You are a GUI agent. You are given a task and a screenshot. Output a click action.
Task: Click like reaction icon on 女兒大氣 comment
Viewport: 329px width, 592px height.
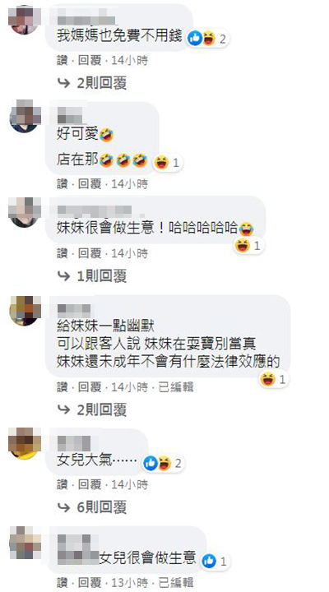click(x=151, y=463)
